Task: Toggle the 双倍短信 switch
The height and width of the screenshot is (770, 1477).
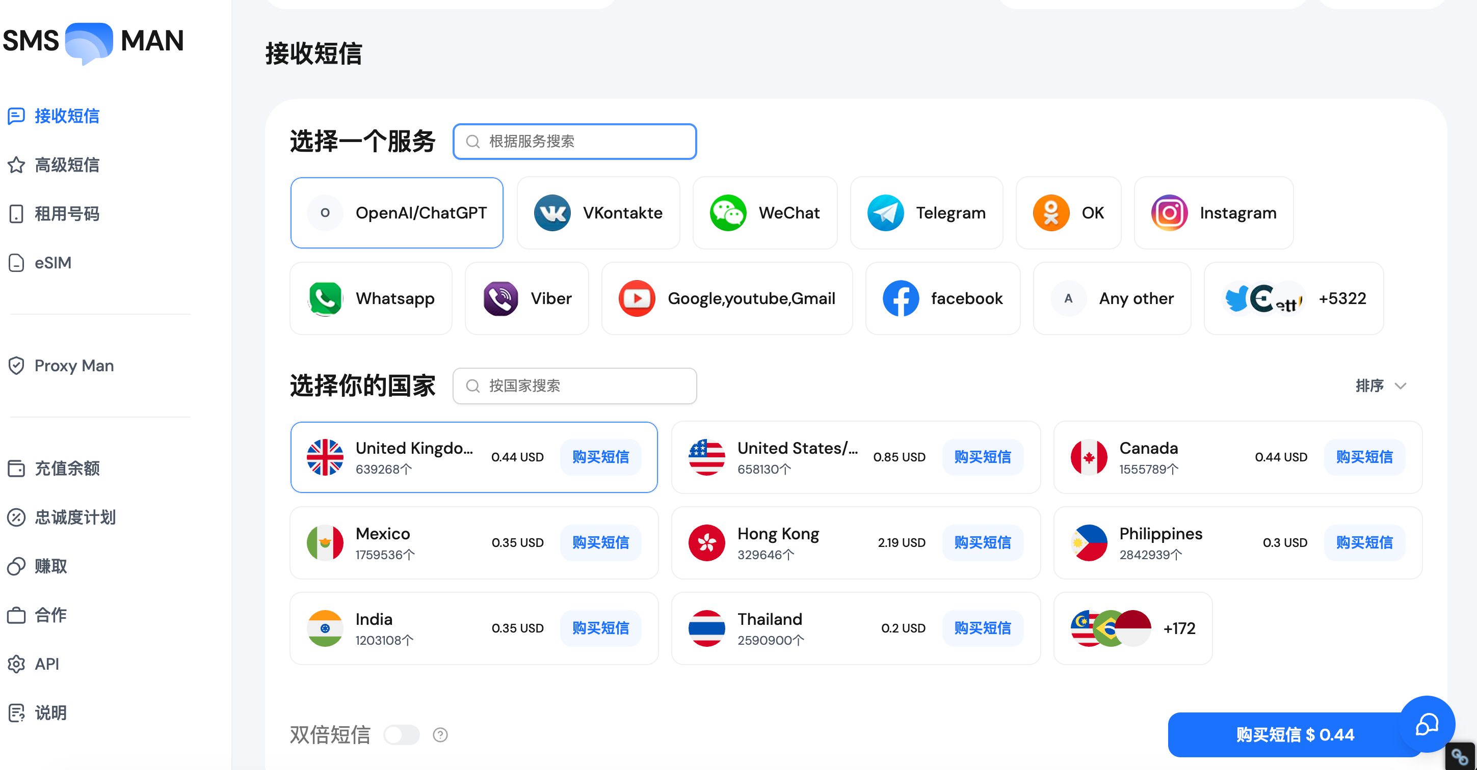Action: click(402, 734)
